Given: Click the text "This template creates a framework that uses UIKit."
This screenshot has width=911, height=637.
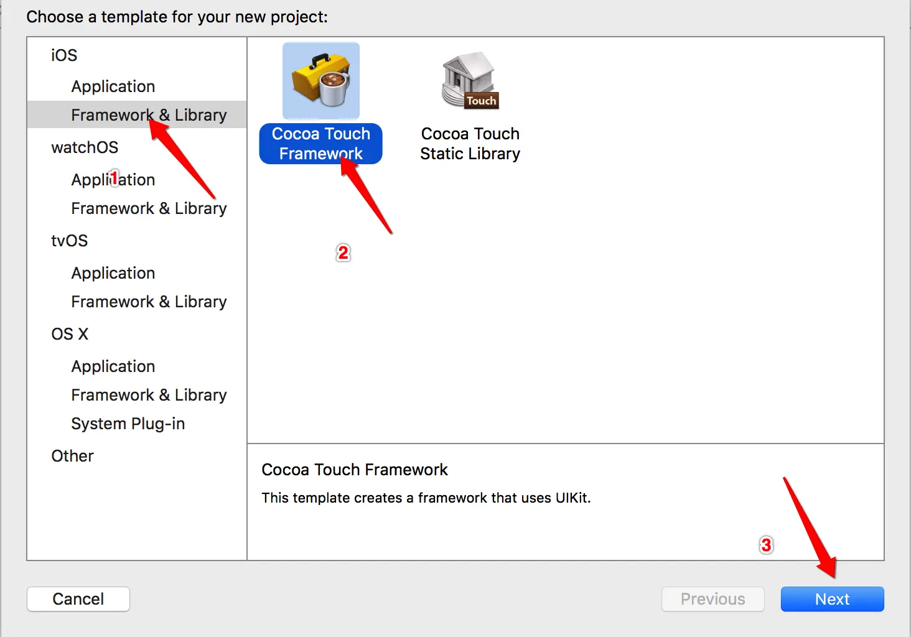Looking at the screenshot, I should 426,498.
